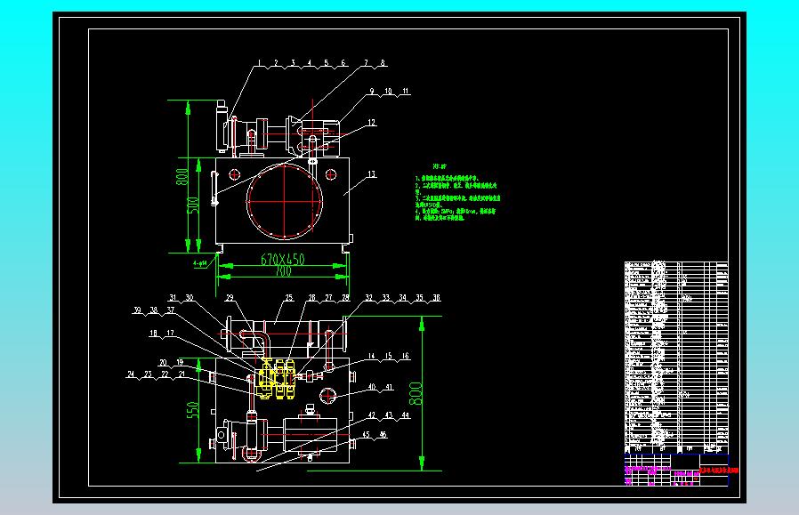Click the part number label 26
The width and height of the screenshot is (799, 515).
click(x=311, y=297)
